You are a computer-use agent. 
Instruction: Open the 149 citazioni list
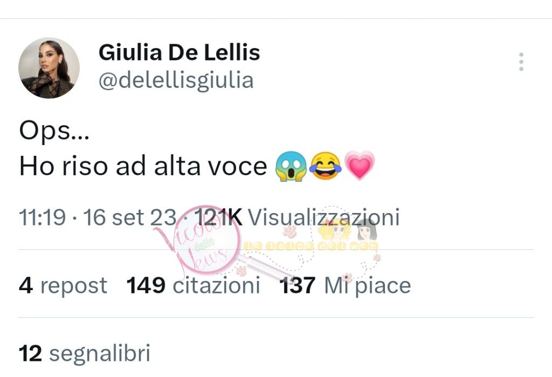194,285
